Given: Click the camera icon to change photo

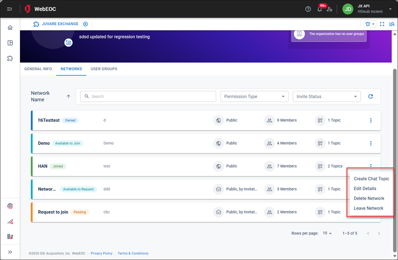Looking at the screenshot, I should click(68, 42).
